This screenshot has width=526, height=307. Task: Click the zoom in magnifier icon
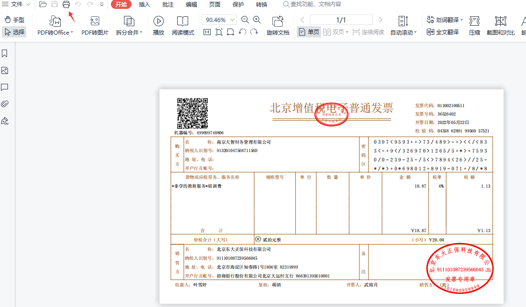[257, 20]
